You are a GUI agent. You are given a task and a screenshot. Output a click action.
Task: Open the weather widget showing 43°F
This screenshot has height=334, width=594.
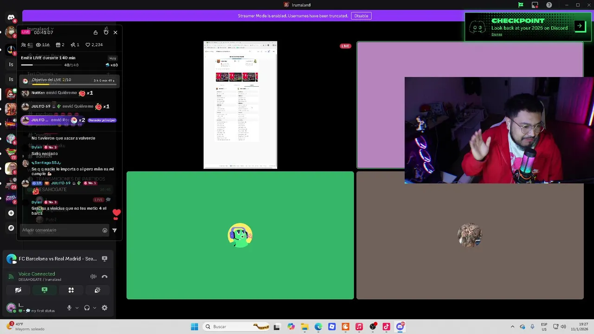click(x=26, y=327)
